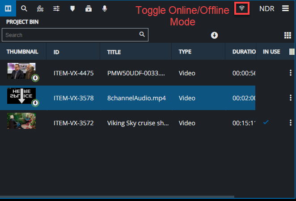The image size is (296, 201).
Task: Toggle the IN USE checkmark for Viking Sky cruise
Action: point(266,122)
